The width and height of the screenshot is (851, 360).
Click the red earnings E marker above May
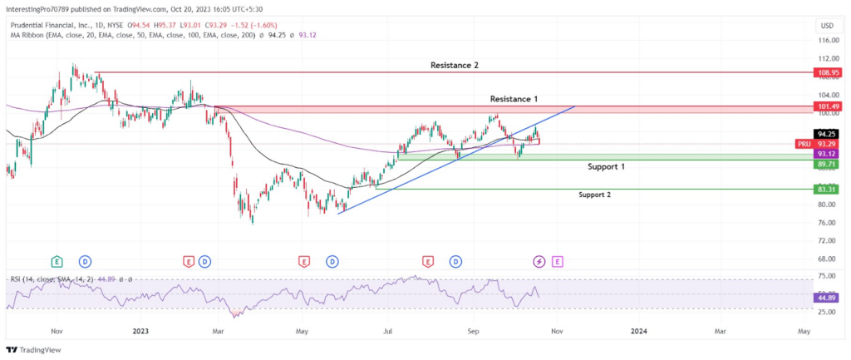304,262
